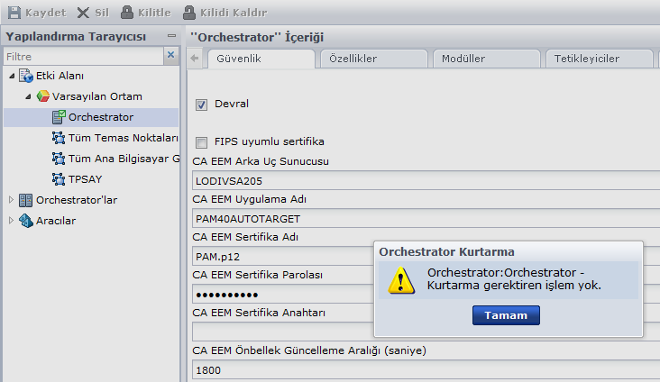Click the Sil delete X icon
The width and height of the screenshot is (660, 382).
(83, 13)
